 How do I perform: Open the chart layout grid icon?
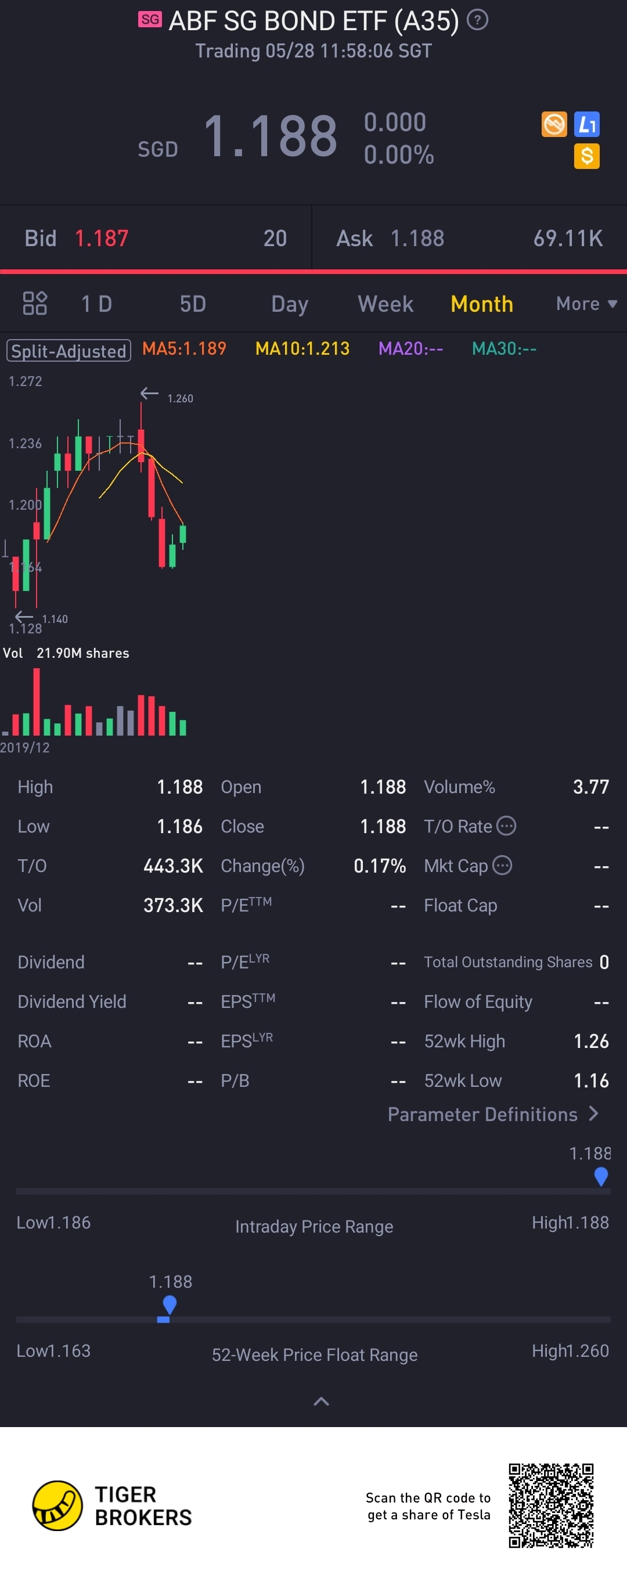pyautogui.click(x=34, y=303)
